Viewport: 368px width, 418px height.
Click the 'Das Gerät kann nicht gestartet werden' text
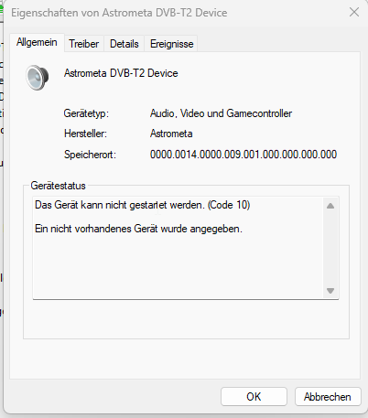[143, 205]
